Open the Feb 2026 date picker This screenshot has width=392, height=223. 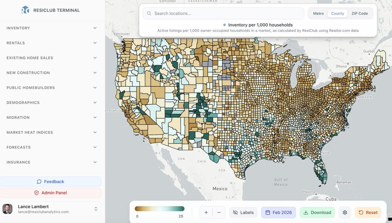point(278,212)
